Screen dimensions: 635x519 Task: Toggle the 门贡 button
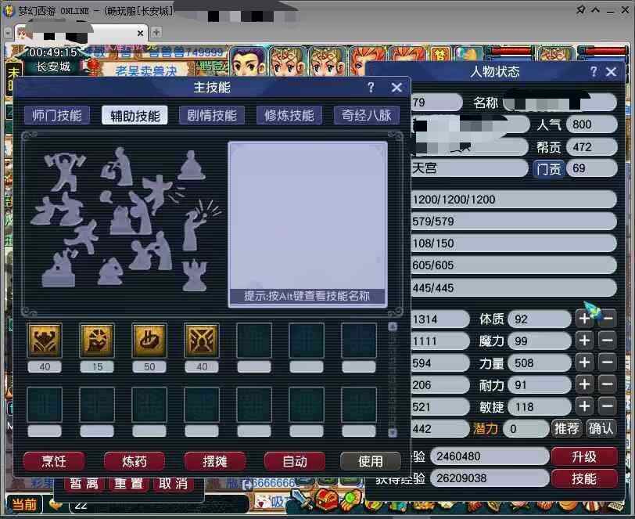point(549,168)
